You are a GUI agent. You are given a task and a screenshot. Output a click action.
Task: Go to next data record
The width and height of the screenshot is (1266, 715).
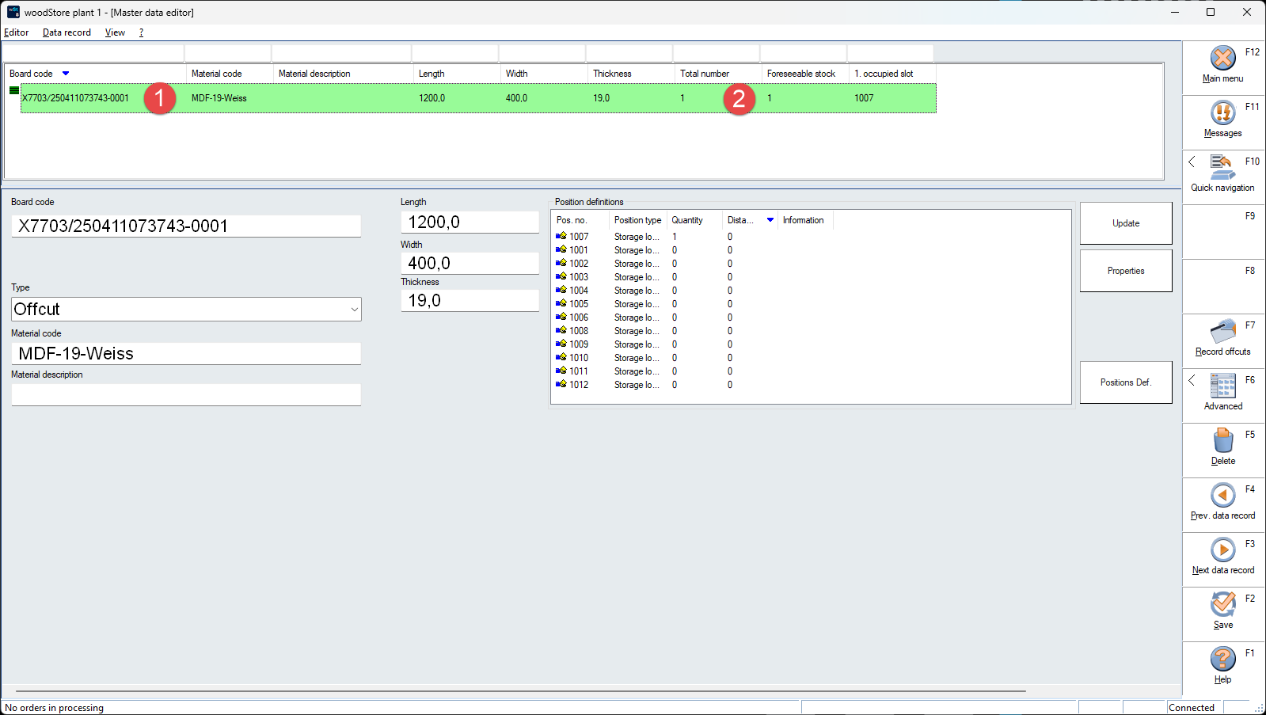pos(1222,550)
